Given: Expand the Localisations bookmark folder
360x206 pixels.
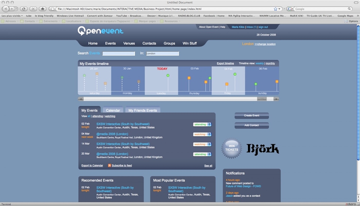Looking at the screenshot, I should click(x=73, y=21).
